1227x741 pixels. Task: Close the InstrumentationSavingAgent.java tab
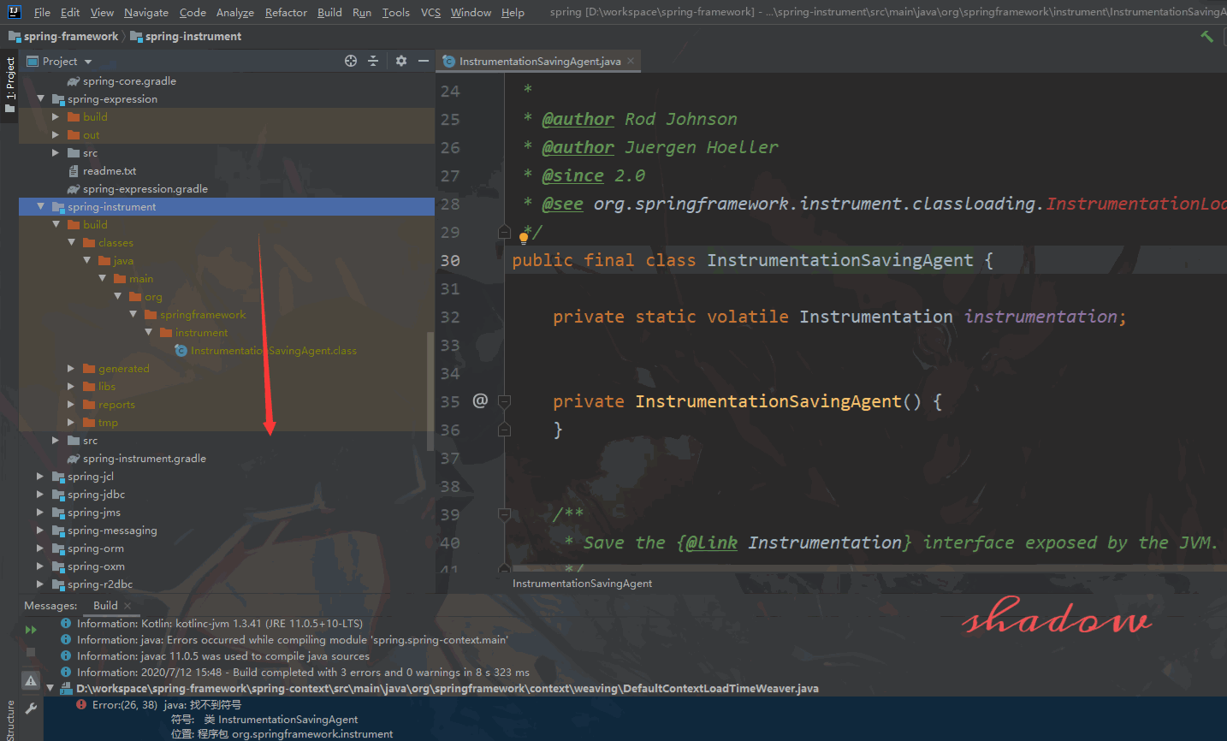tap(631, 61)
